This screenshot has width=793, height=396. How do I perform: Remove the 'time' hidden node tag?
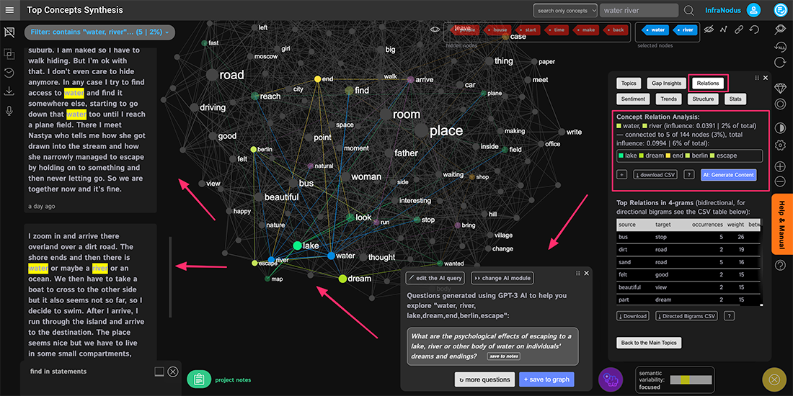coord(557,30)
